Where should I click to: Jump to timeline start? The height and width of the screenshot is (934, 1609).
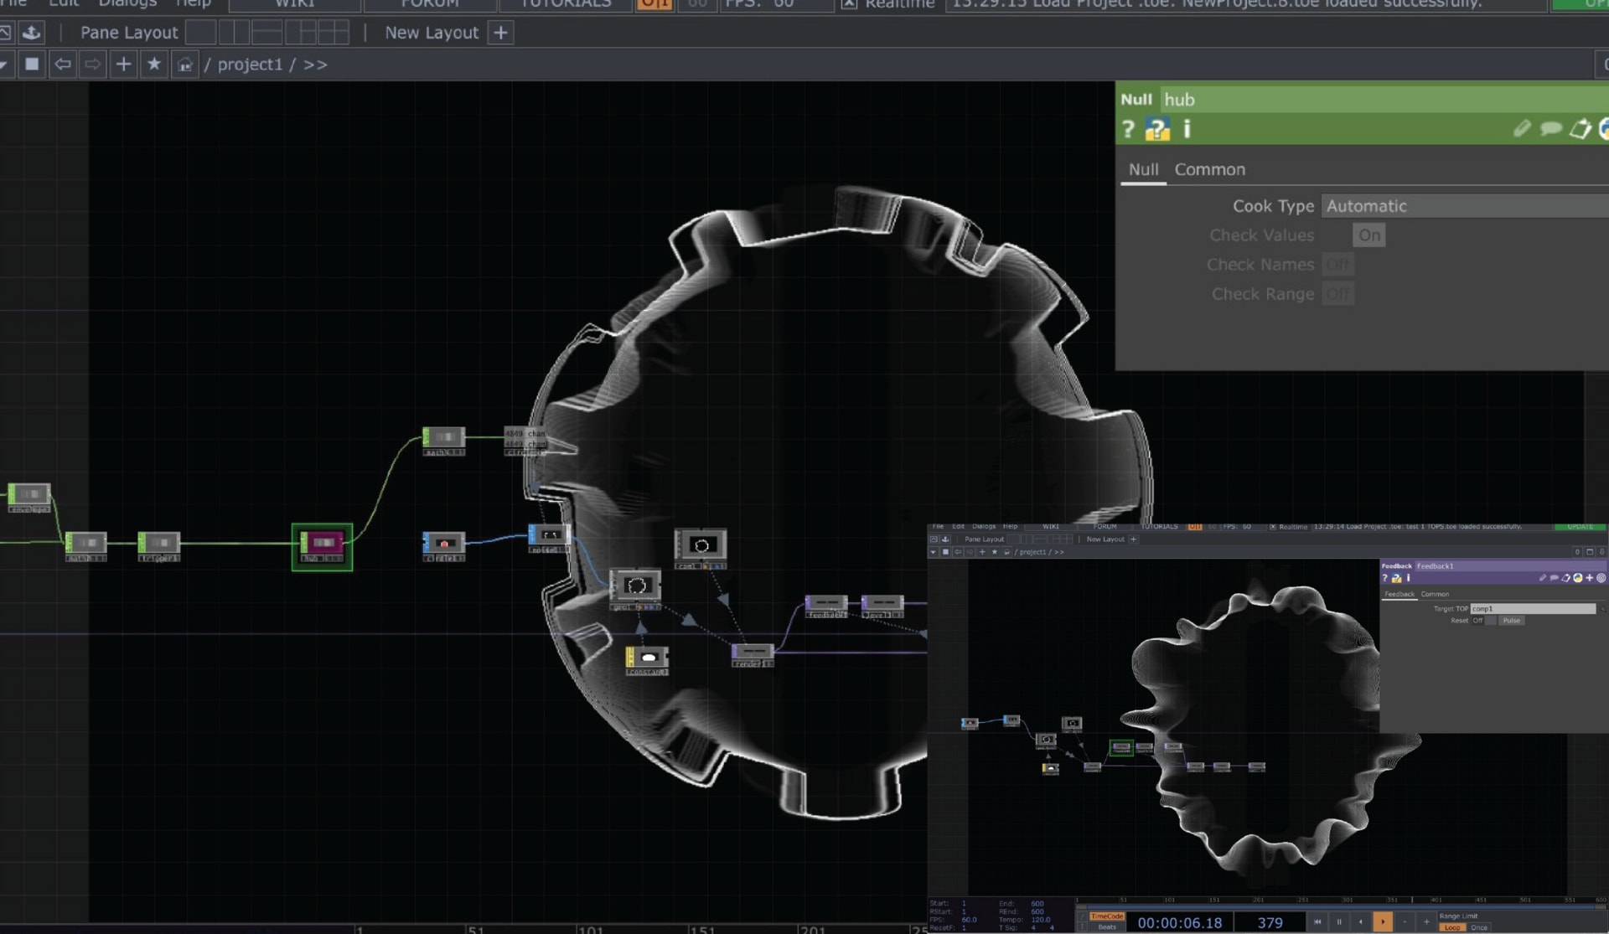[x=1317, y=922]
